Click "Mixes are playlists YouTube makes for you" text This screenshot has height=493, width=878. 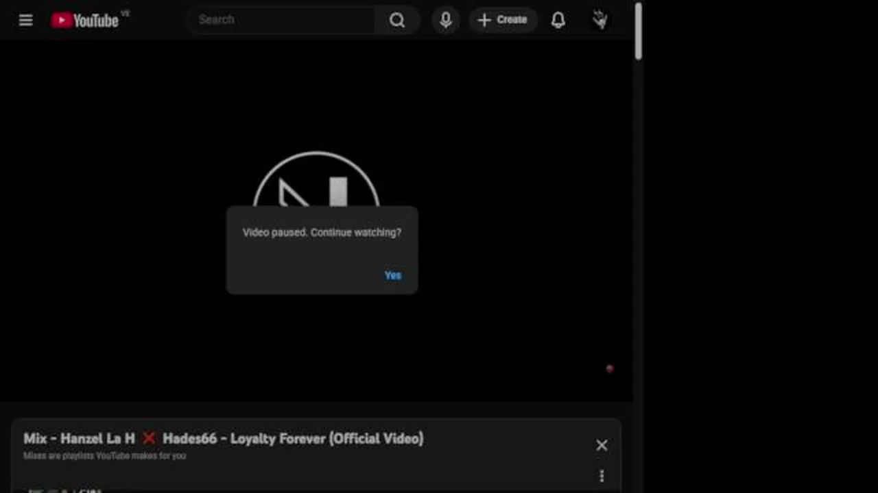[104, 456]
